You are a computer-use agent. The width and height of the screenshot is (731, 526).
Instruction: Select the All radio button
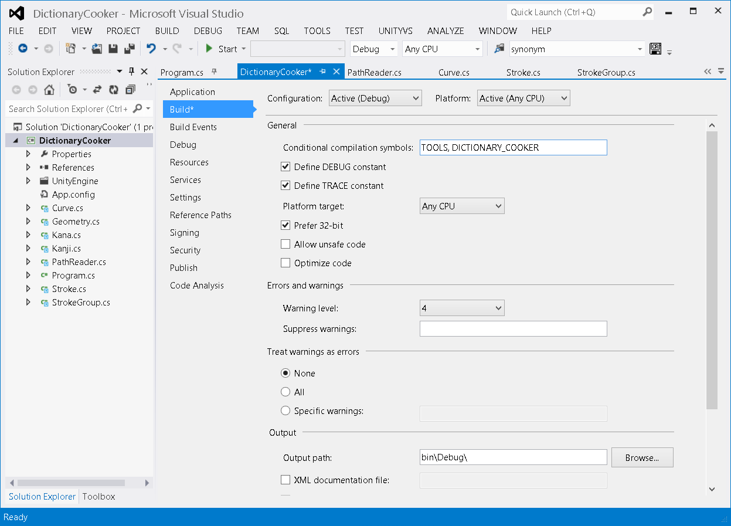pyautogui.click(x=285, y=392)
